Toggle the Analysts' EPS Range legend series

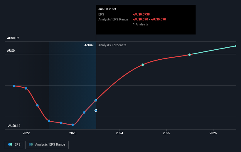coord(47,145)
